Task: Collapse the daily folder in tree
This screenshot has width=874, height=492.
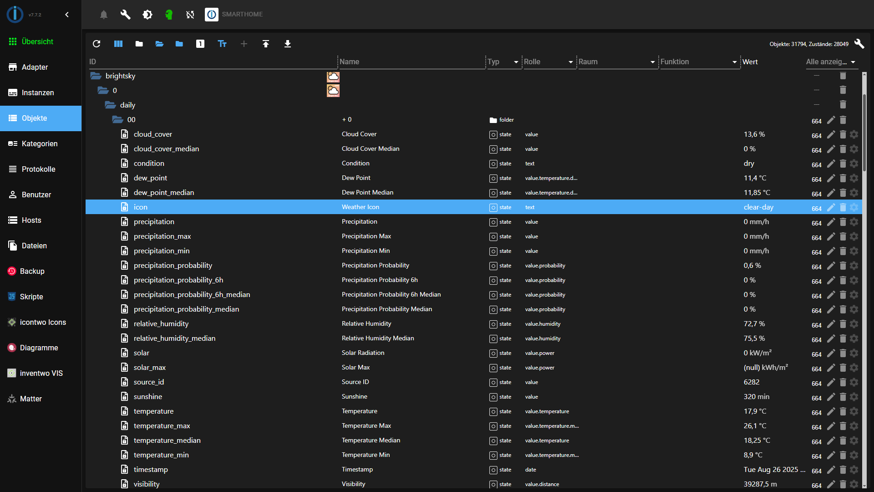Action: point(111,105)
